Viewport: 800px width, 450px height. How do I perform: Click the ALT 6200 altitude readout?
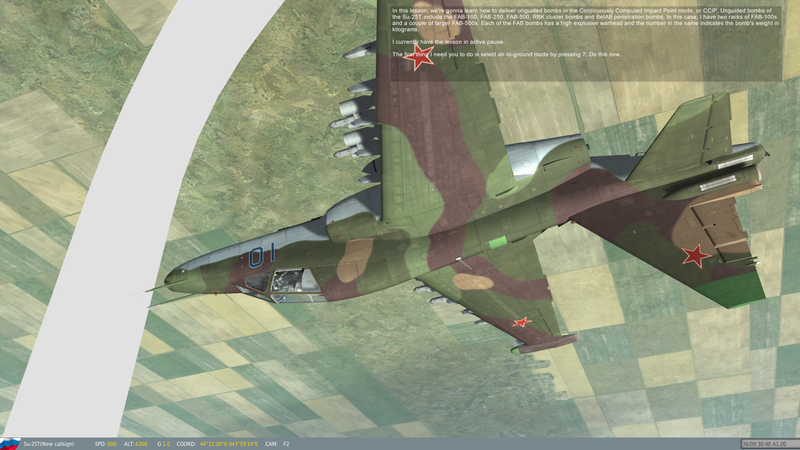click(x=135, y=444)
